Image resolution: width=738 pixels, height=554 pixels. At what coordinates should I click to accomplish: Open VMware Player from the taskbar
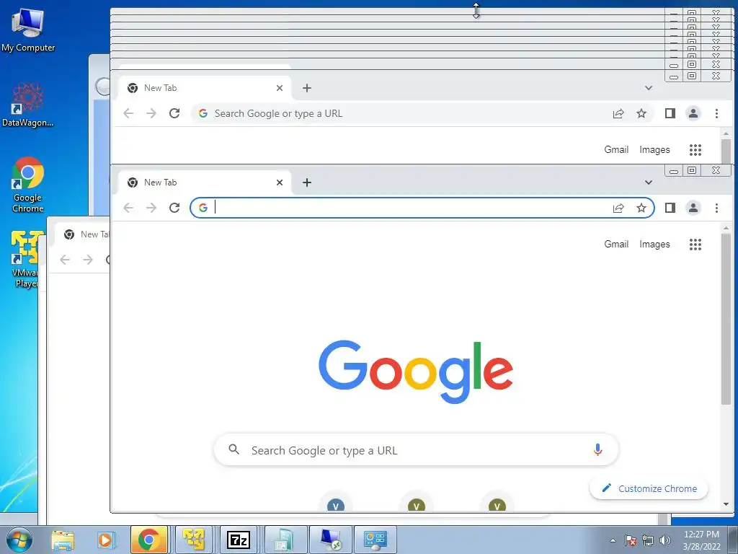click(x=194, y=540)
